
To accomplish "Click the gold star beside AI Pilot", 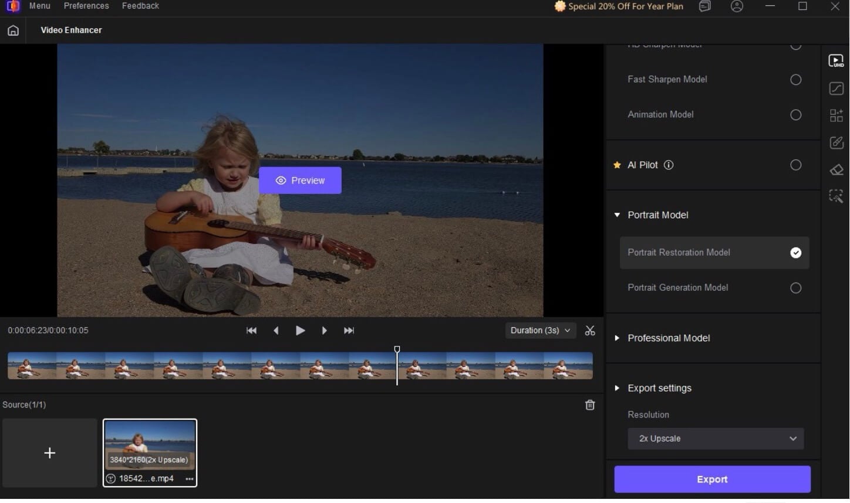I will coord(617,165).
